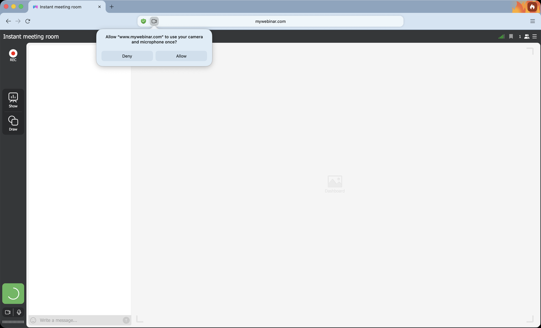Reload the current page

click(x=28, y=21)
